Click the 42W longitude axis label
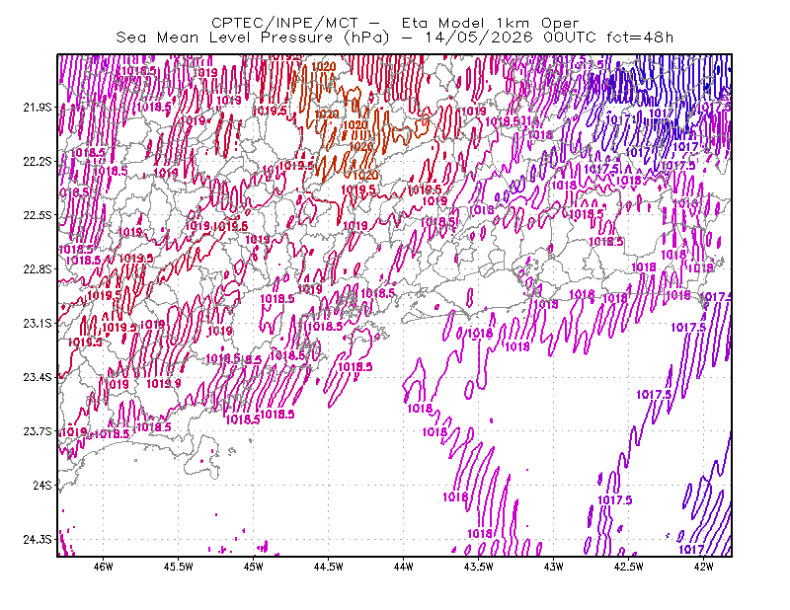 pos(704,567)
